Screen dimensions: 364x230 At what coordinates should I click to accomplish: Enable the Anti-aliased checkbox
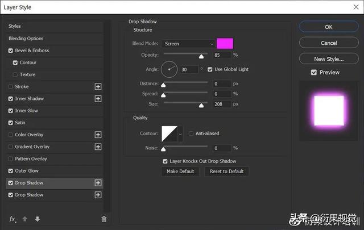tap(191, 134)
